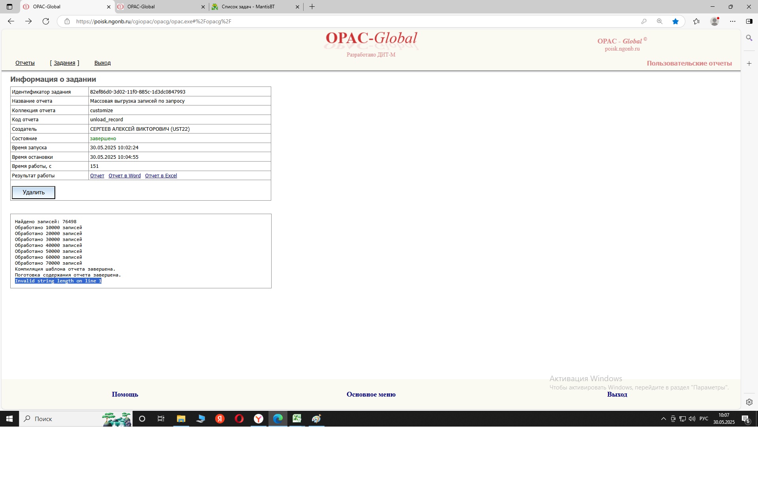Close the MantisBT tab
The height and width of the screenshot is (489, 758).
click(x=298, y=7)
